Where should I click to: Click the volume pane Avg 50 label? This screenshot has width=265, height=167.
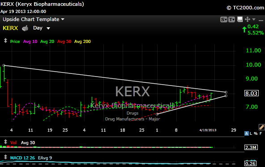28,143
